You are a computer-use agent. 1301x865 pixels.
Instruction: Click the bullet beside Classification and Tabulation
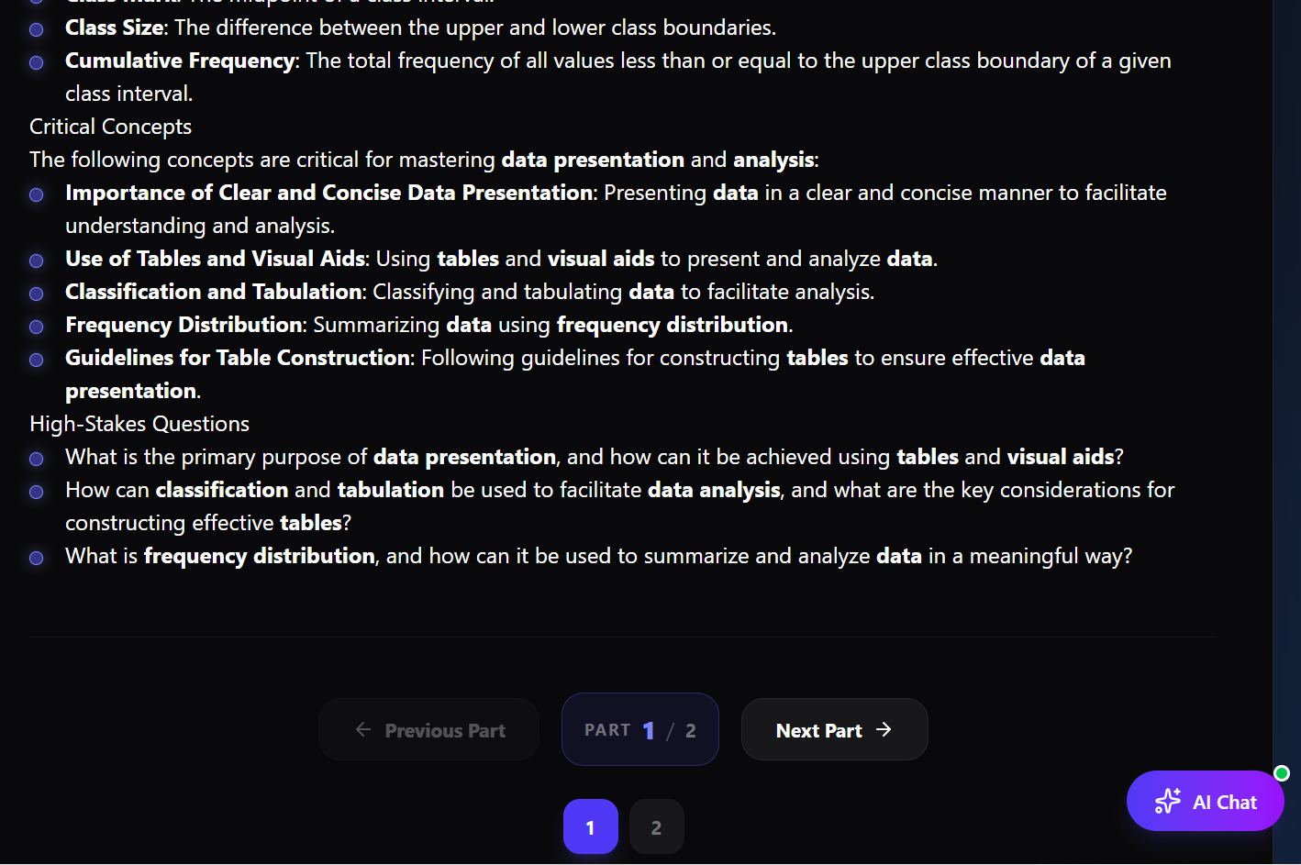[37, 294]
